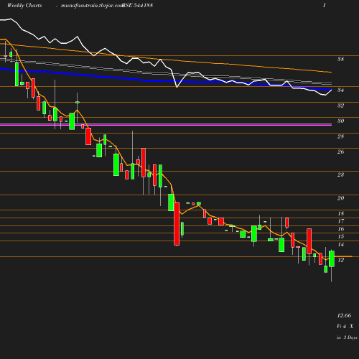359x359 pixels.
Task: Click price axis label 20
Action: click(x=340, y=198)
